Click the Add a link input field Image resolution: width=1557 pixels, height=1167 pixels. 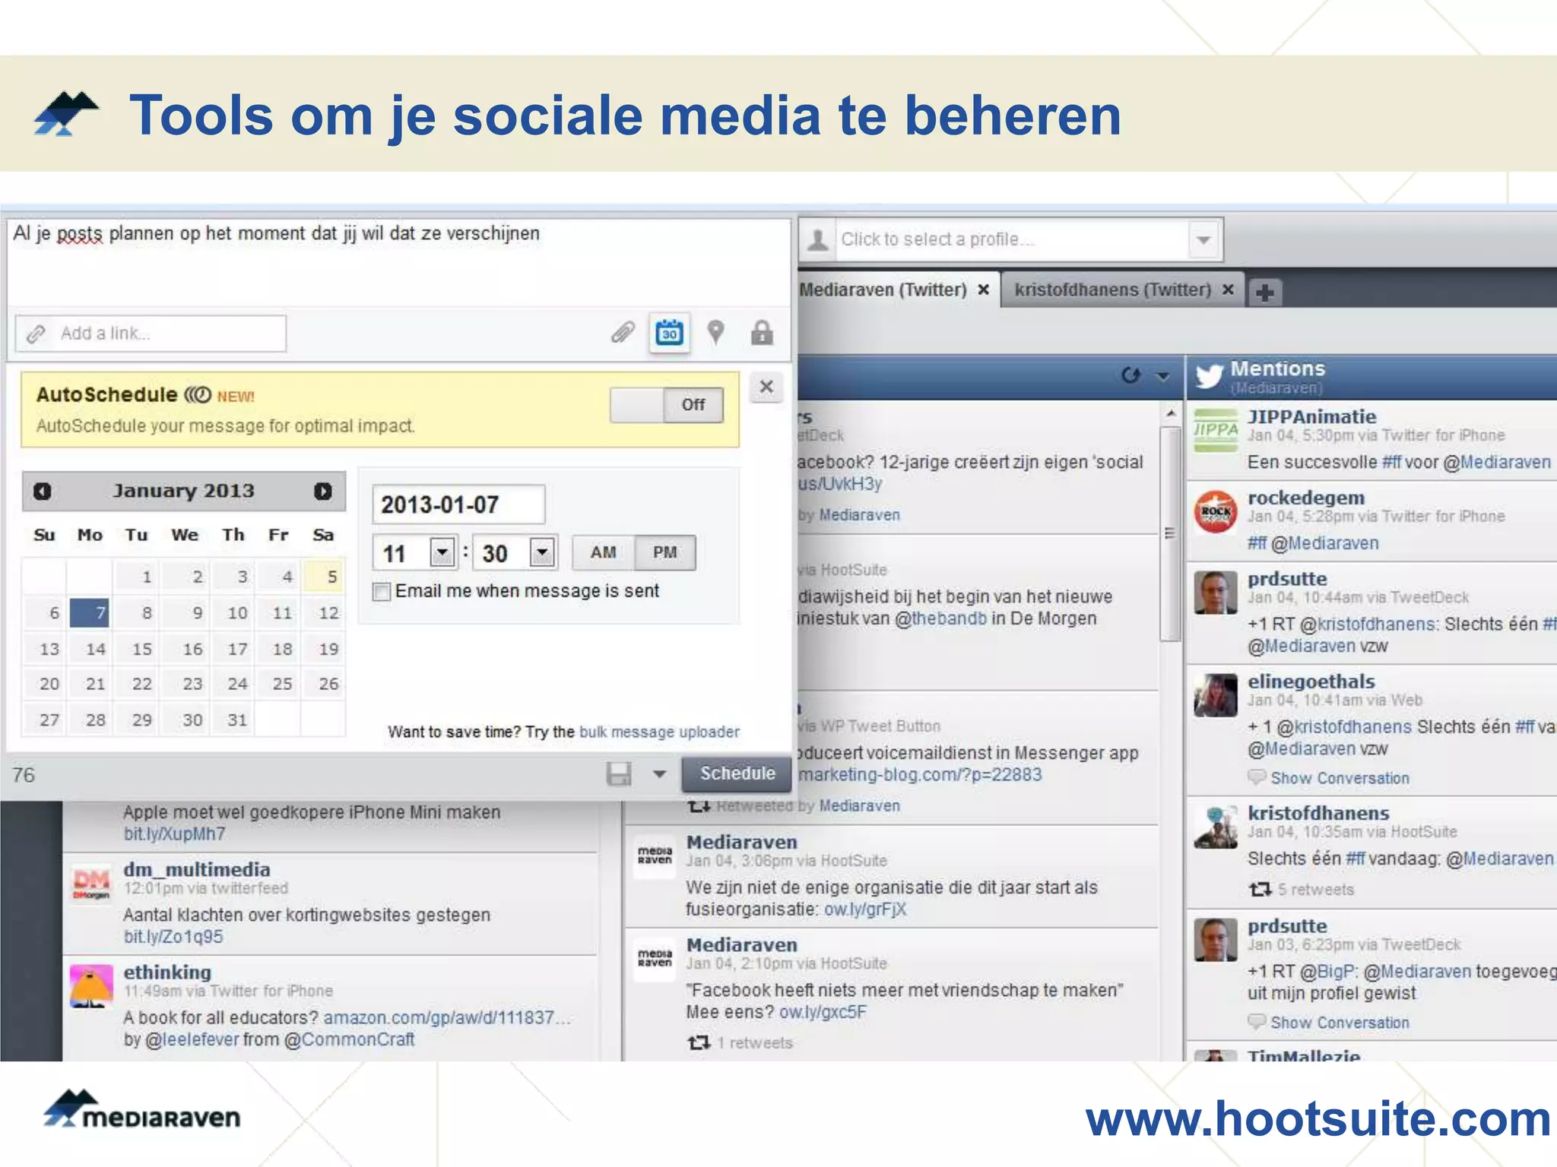pos(151,334)
